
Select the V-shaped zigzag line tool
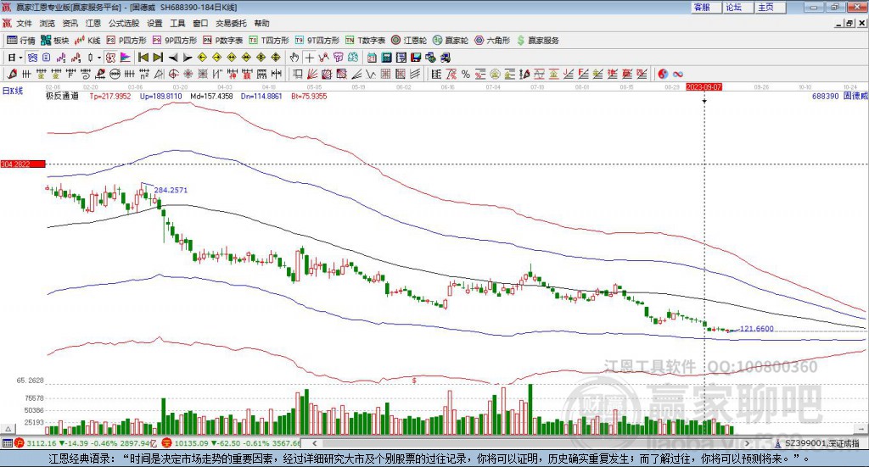coord(371,74)
